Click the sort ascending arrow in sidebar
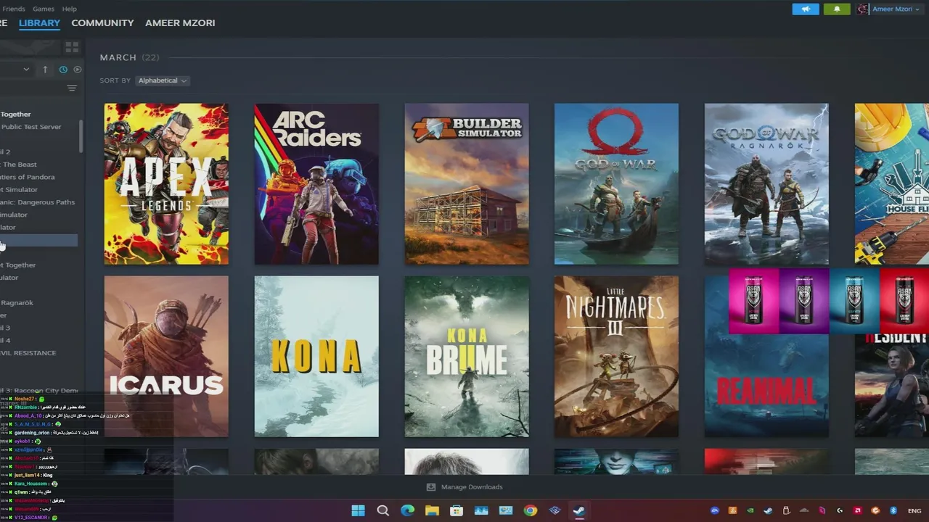Screen dimensions: 929x522 [x=45, y=70]
